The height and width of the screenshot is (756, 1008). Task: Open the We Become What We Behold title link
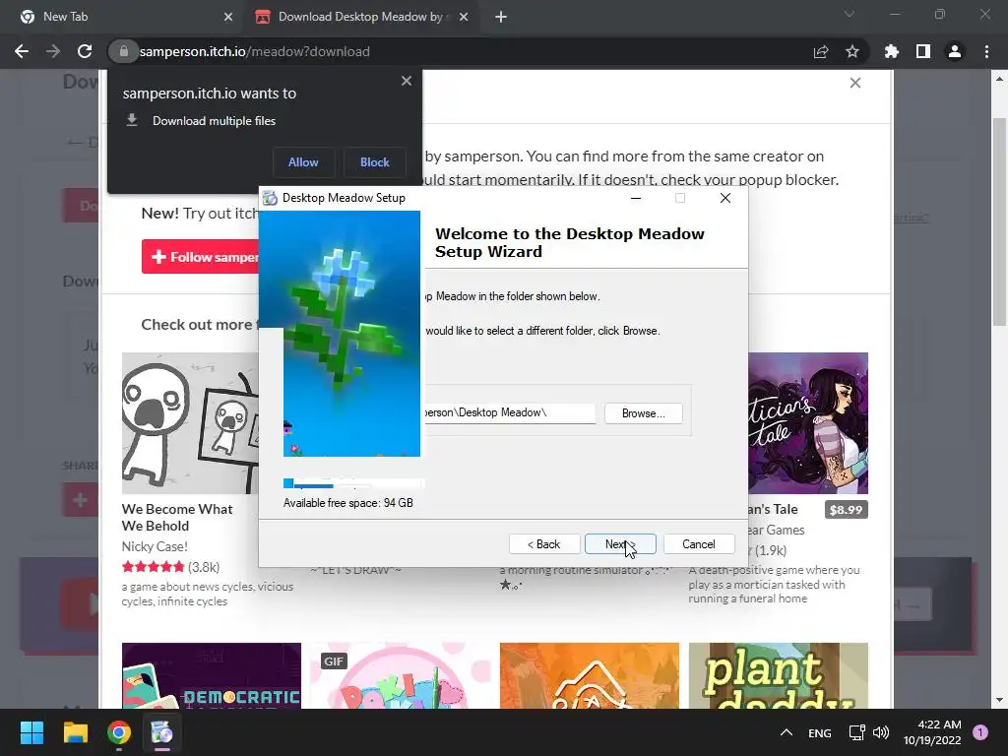click(x=177, y=518)
